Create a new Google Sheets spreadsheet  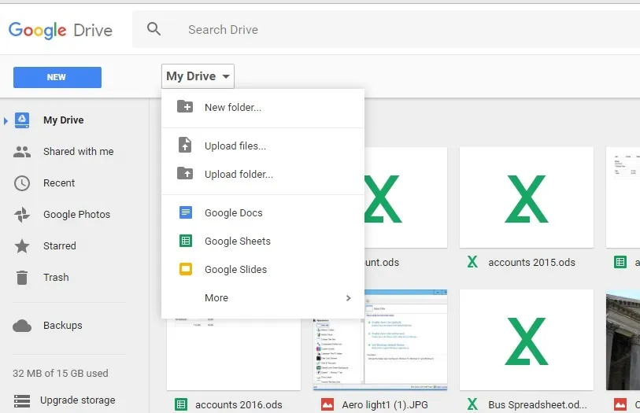tap(263, 241)
